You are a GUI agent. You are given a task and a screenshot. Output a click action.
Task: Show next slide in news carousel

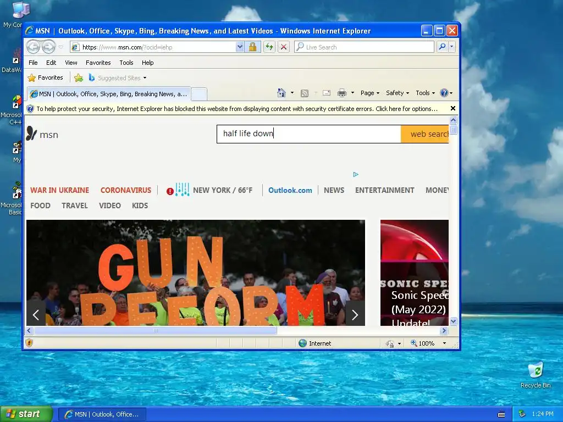click(x=355, y=315)
